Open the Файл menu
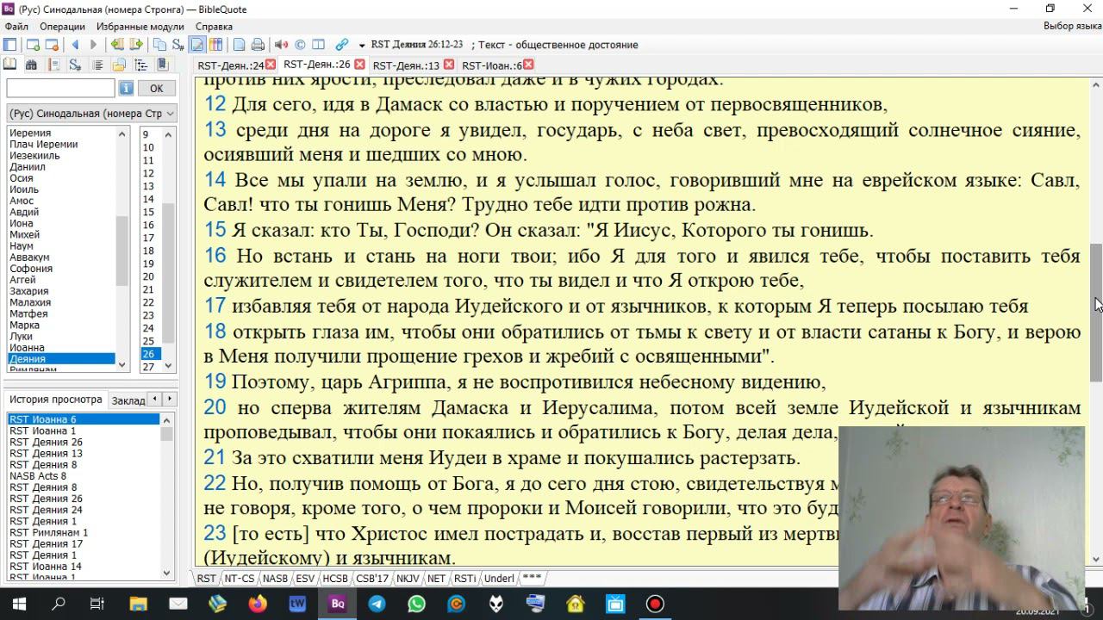The height and width of the screenshot is (620, 1103). (x=16, y=27)
